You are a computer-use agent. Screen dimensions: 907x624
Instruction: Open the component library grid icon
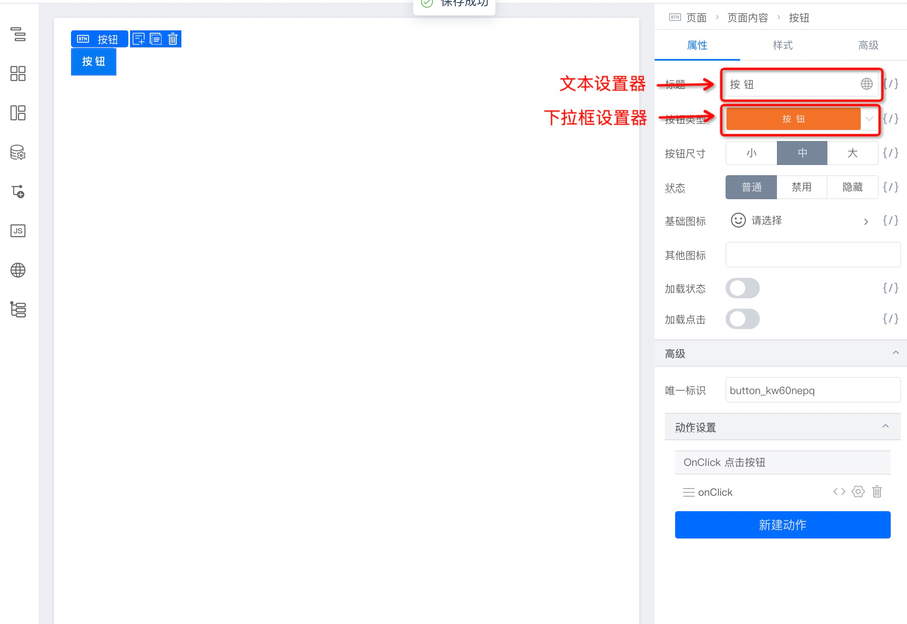18,74
